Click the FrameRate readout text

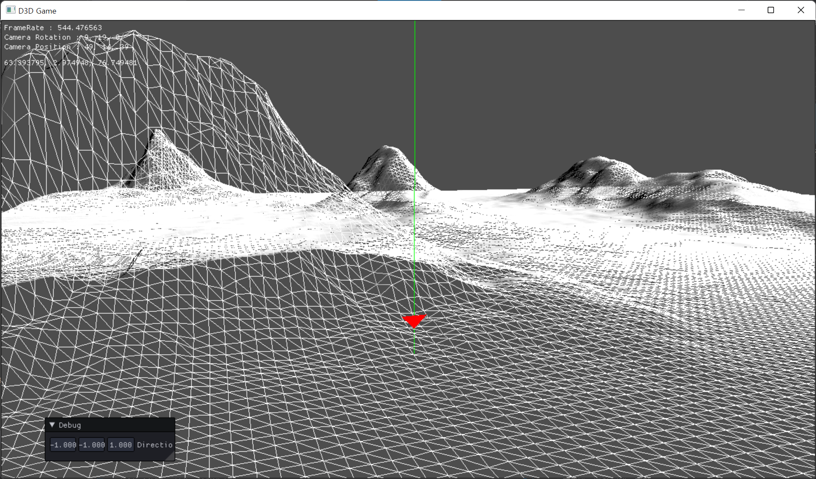[x=53, y=28]
